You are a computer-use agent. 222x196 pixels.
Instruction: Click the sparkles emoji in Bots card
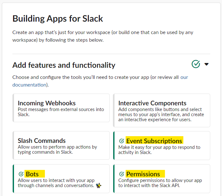coord(99,185)
